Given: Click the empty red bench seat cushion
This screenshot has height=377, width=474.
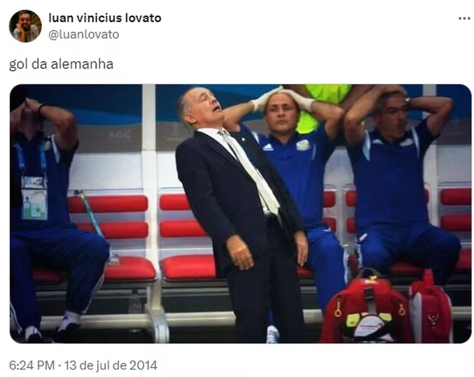Looking at the screenshot, I should tap(188, 266).
